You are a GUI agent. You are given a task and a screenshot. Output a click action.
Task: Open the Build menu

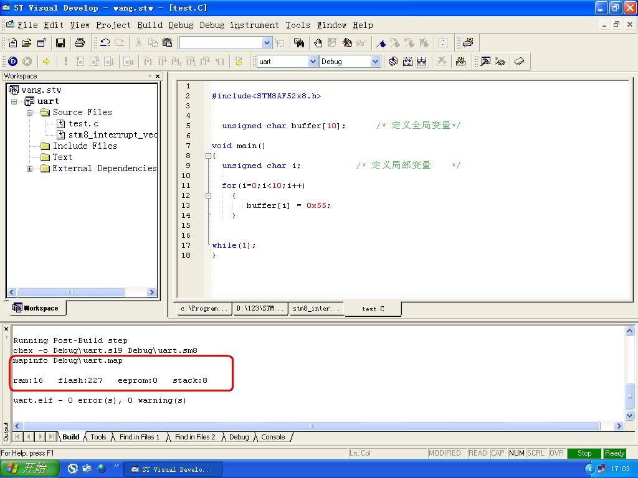tap(150, 25)
